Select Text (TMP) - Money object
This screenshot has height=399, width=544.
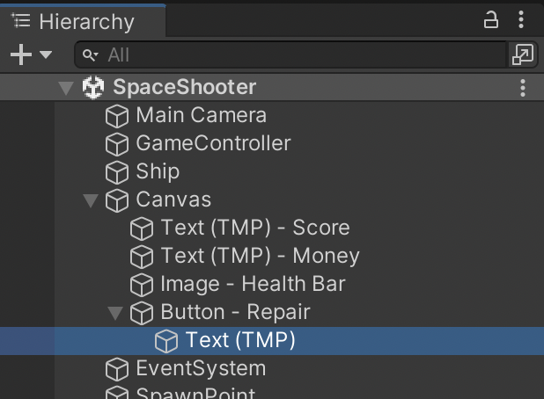pos(260,257)
